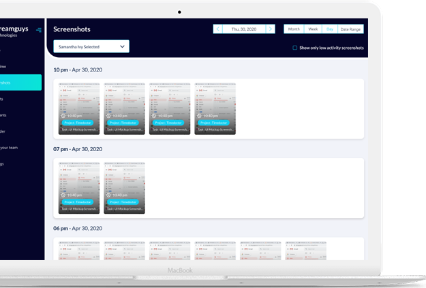Open the Samantha Ivy Selected dropdown

point(91,46)
